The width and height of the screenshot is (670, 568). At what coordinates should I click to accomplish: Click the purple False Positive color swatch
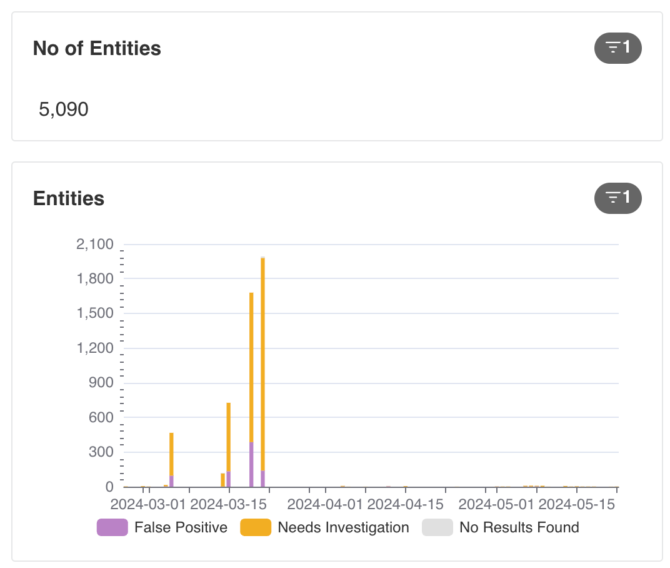pyautogui.click(x=112, y=527)
